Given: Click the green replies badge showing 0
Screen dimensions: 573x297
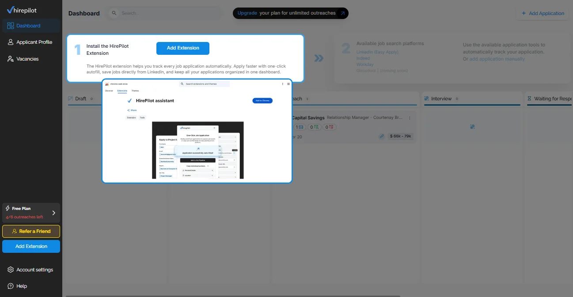Looking at the screenshot, I should [314, 127].
